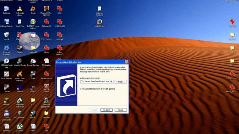This screenshot has height=134, width=239.
Task: Launch the Portal 2 desktop shortcut
Action: pos(33,113)
